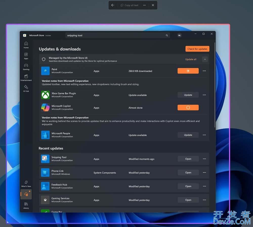Open the Entertainment section in sidebar
253x227 pixels.
pos(26,78)
